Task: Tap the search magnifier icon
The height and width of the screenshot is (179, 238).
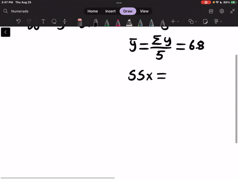Action: [x=5, y=11]
